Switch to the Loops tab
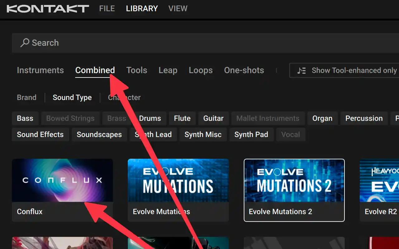The image size is (399, 249). 201,70
